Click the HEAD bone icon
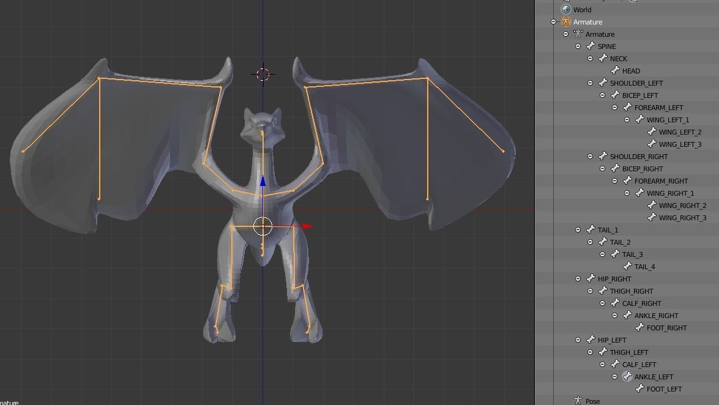The height and width of the screenshot is (405, 719). coord(616,70)
